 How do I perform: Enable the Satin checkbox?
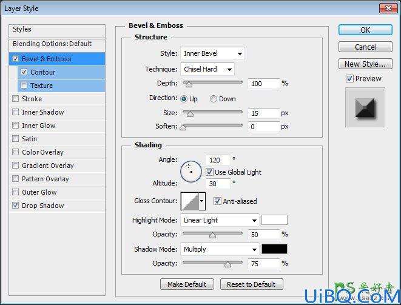click(15, 139)
